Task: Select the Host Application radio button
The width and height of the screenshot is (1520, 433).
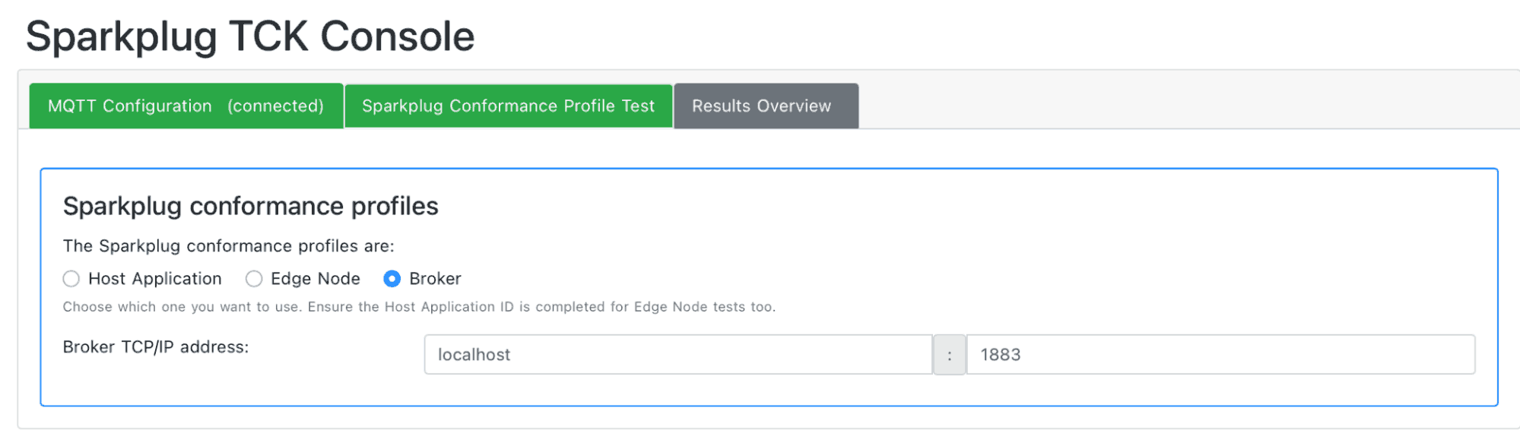Action: [x=71, y=279]
